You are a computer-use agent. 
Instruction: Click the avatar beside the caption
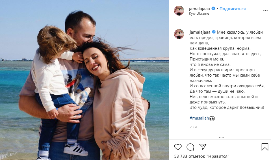tap(179, 34)
